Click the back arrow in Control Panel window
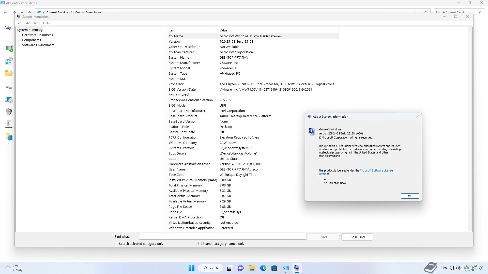Viewport: 488px width, 274px height. tap(5, 12)
